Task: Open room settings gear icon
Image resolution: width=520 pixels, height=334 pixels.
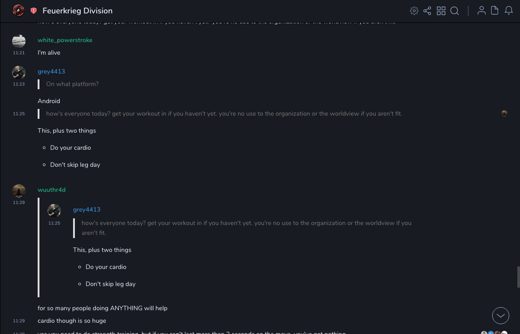Action: [414, 11]
